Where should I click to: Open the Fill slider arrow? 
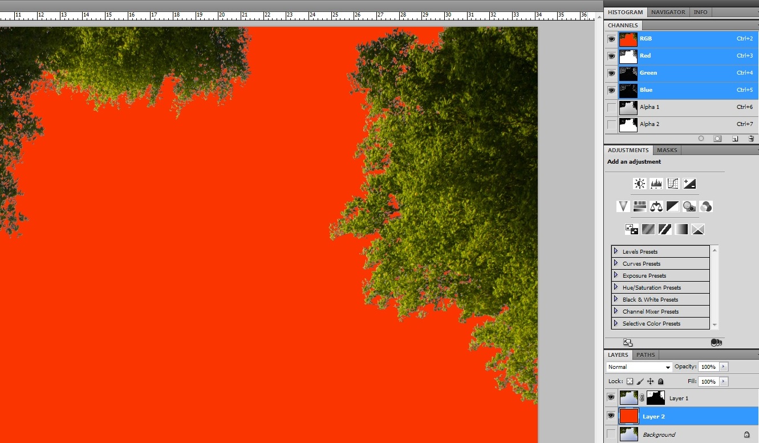pyautogui.click(x=724, y=381)
